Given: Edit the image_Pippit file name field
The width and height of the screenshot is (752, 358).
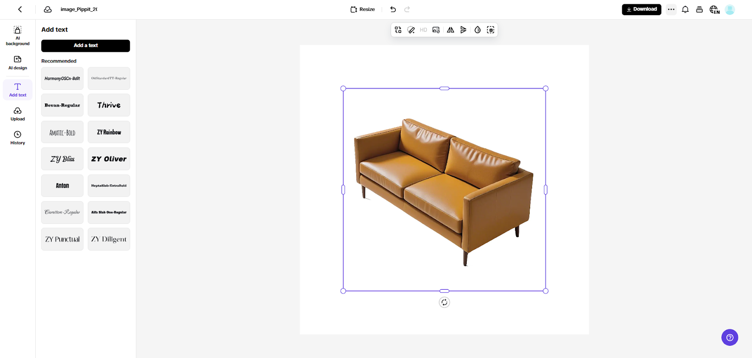Looking at the screenshot, I should pyautogui.click(x=79, y=9).
